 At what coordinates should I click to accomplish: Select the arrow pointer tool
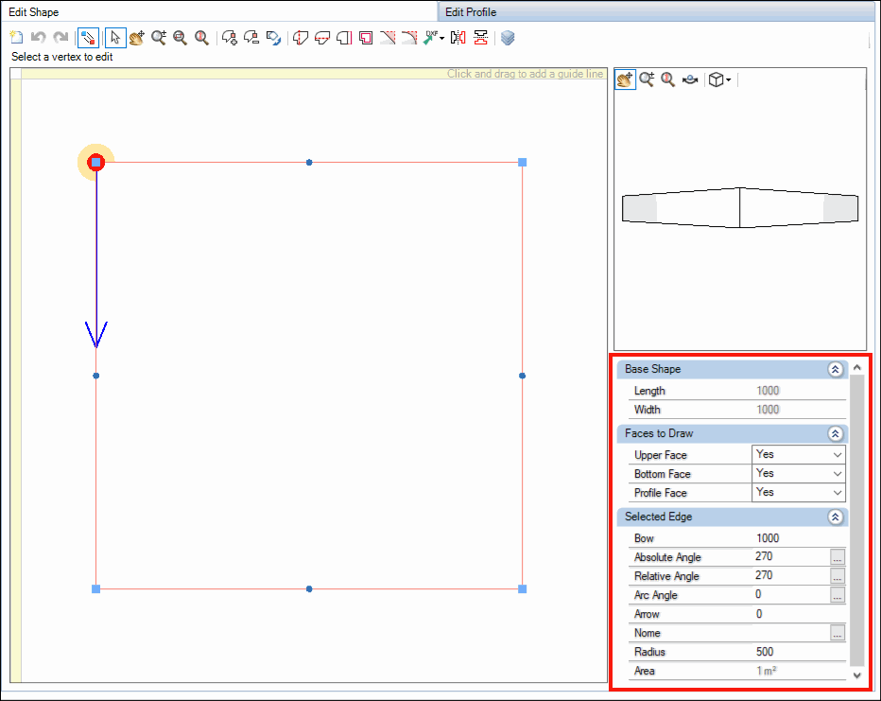pyautogui.click(x=115, y=38)
